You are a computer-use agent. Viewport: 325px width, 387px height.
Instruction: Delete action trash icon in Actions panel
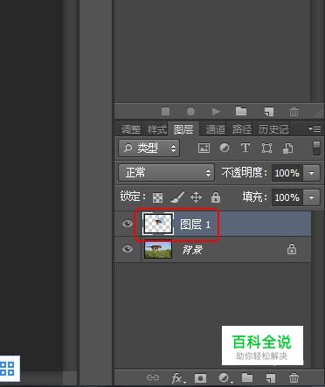pyautogui.click(x=294, y=111)
